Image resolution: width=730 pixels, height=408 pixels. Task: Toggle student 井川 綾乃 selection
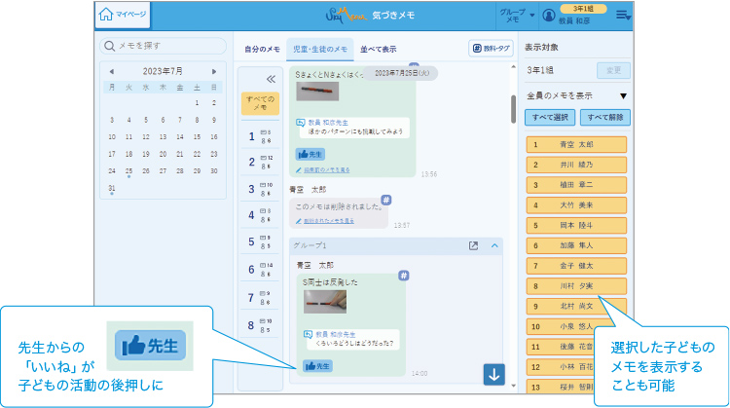(575, 165)
